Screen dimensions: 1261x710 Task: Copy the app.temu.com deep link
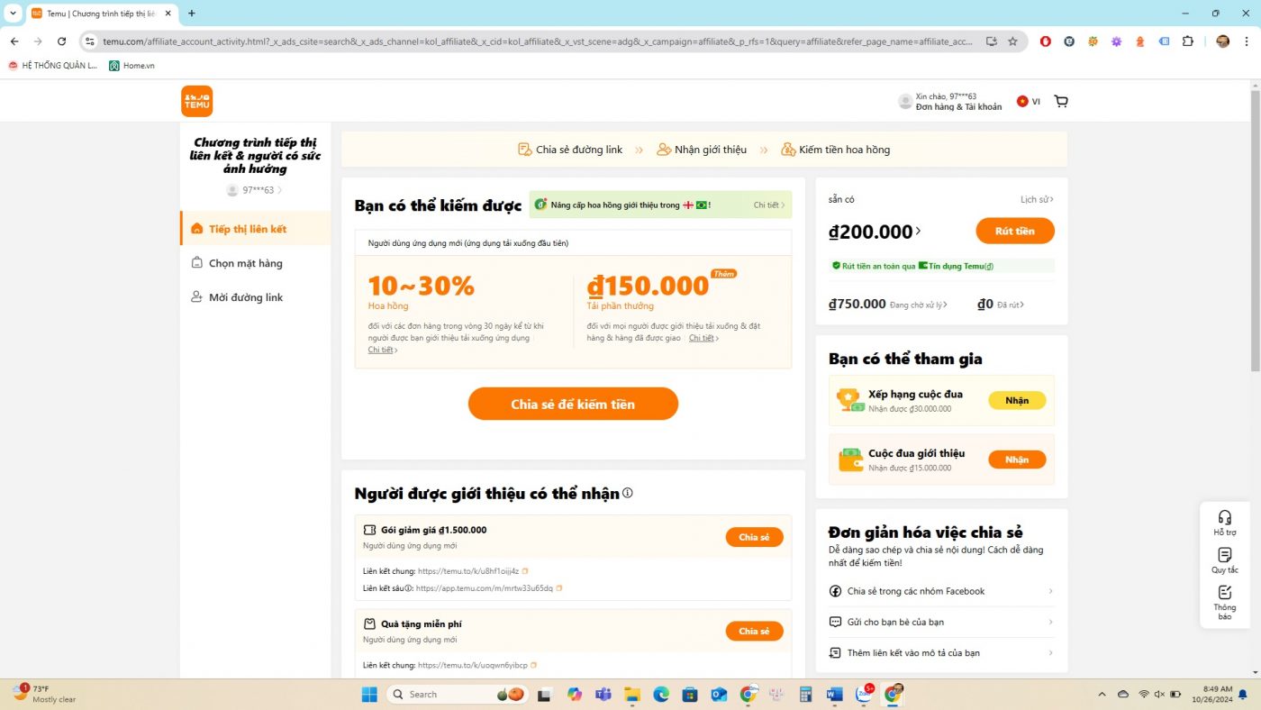point(558,588)
